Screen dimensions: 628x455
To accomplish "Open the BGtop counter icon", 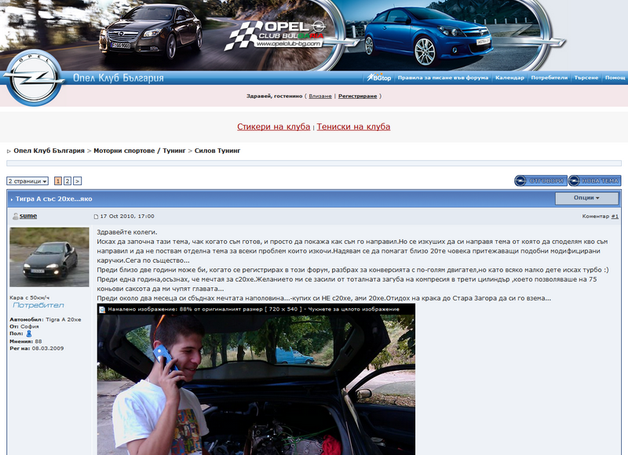I will (x=379, y=77).
